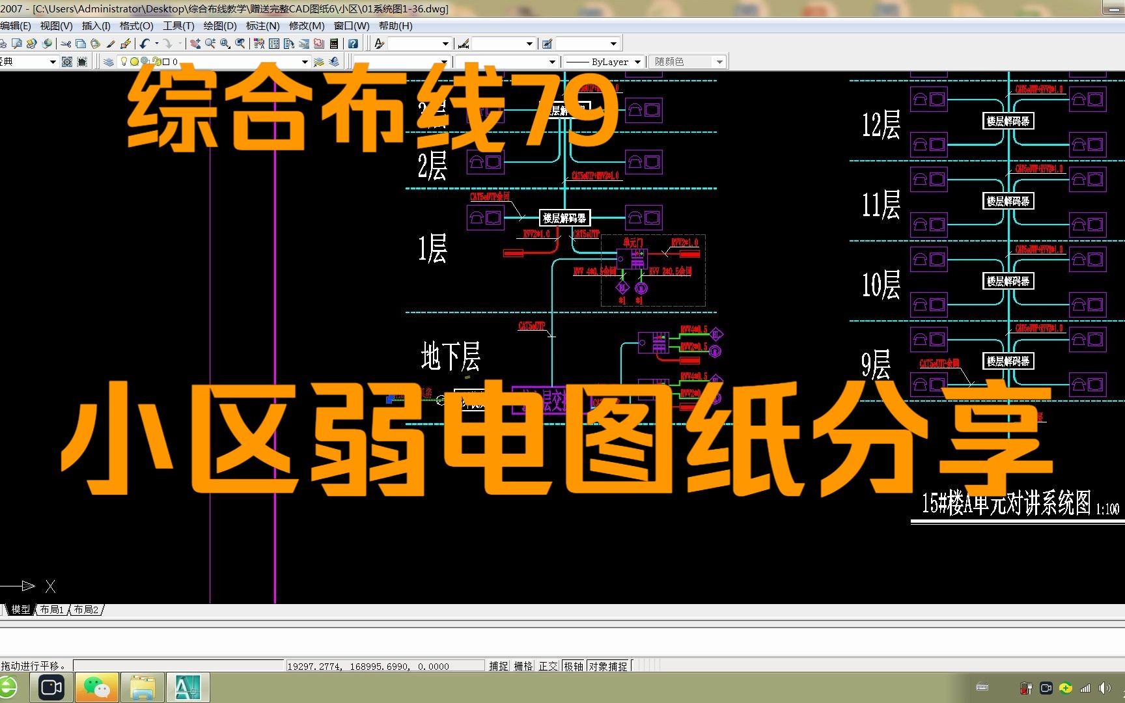Screen dimensions: 1125x703
Task: Launch the QuickCalc calculator
Action: (333, 44)
